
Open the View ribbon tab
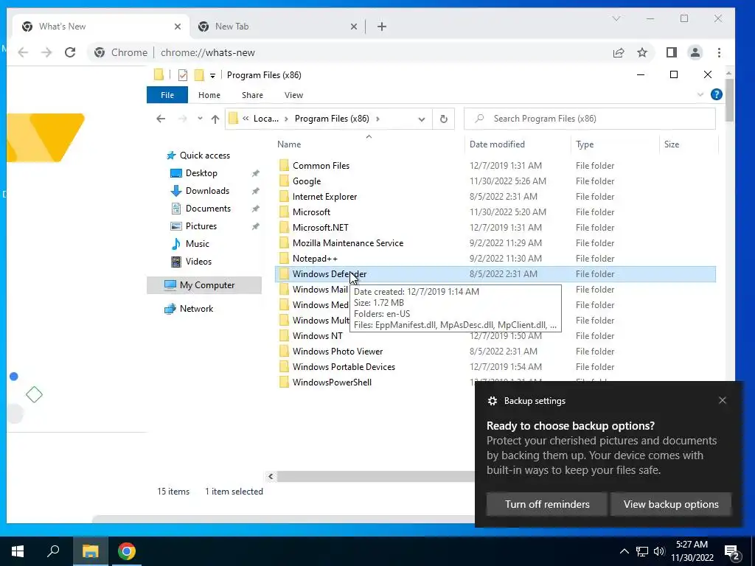tap(293, 95)
